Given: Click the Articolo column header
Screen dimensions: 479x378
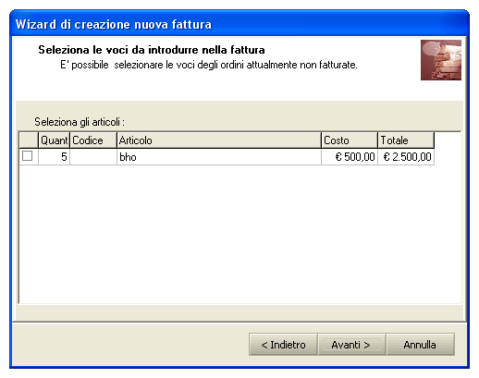Looking at the screenshot, I should pos(219,140).
